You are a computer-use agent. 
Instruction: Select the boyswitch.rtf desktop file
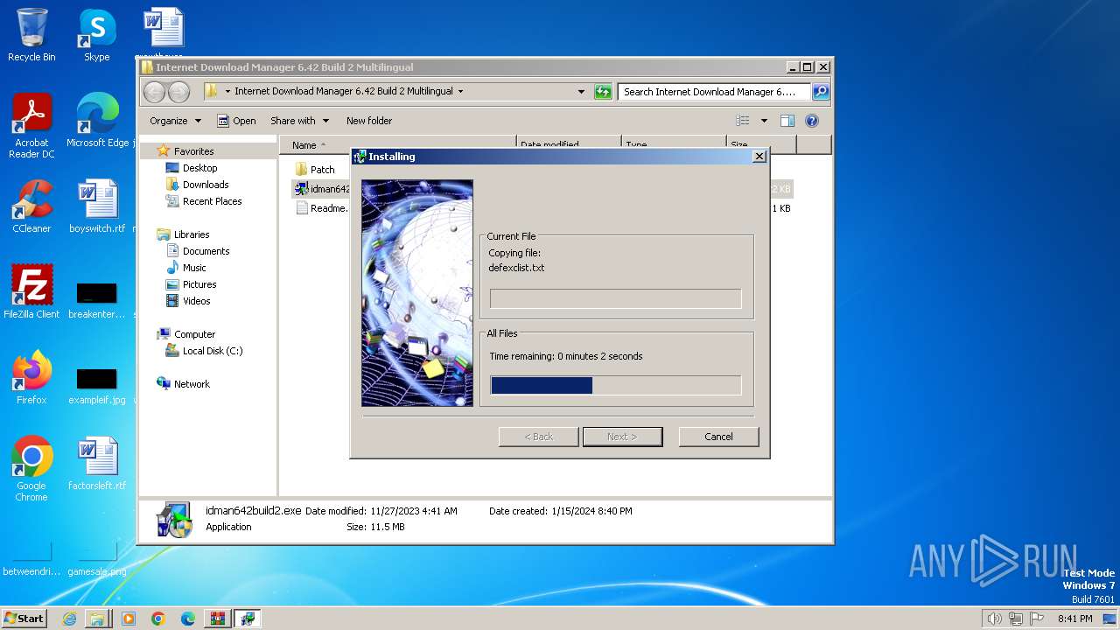click(x=97, y=206)
